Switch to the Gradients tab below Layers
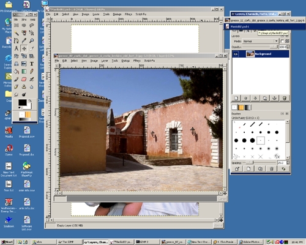The width and height of the screenshot is (306, 245). point(248,107)
